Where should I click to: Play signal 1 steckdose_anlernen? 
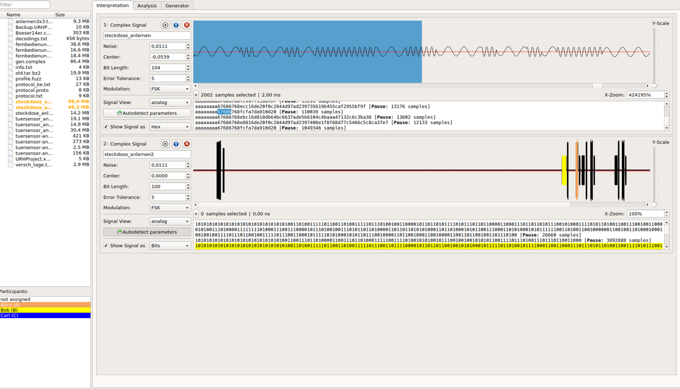point(165,25)
